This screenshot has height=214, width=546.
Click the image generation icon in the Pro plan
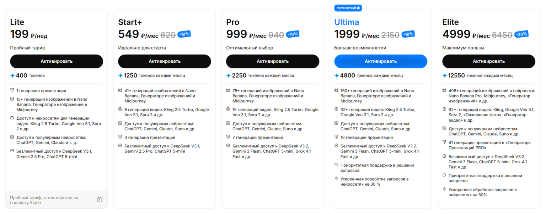228,90
